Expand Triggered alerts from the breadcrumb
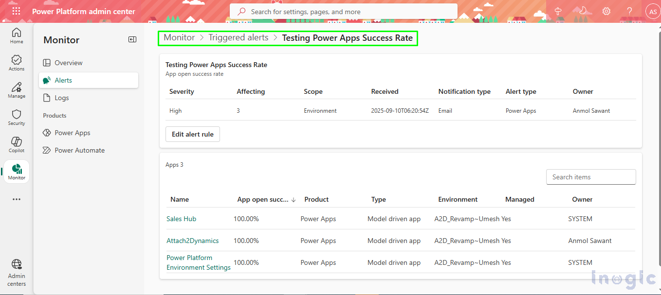This screenshot has height=295, width=661. point(238,37)
